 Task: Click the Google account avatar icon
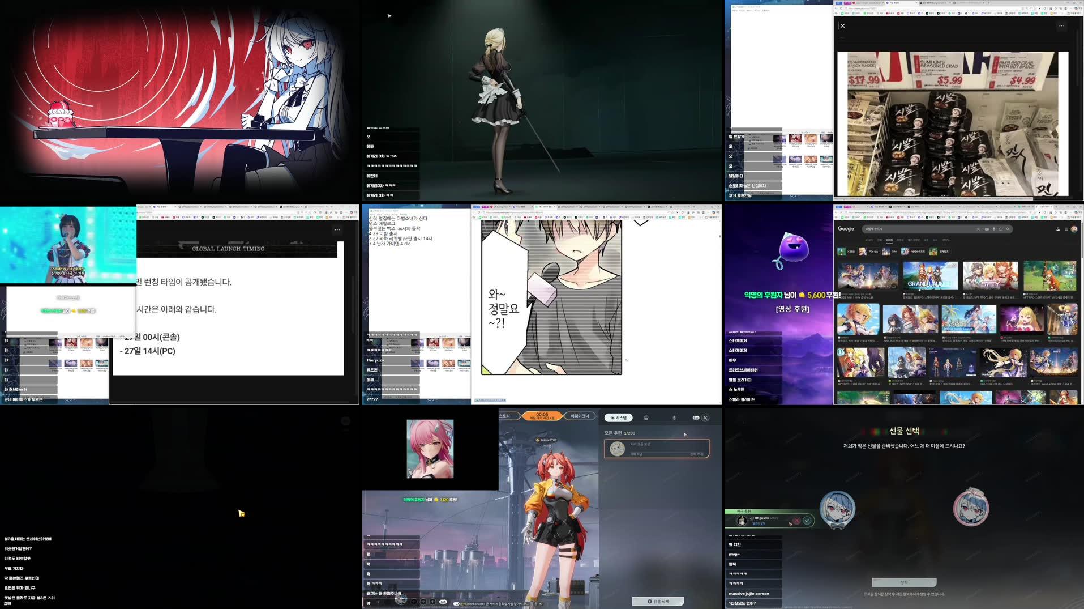[x=1074, y=229]
